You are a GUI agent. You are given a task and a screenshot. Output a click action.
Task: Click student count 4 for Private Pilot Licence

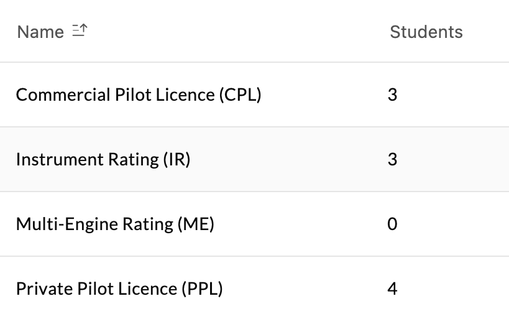[x=392, y=289]
